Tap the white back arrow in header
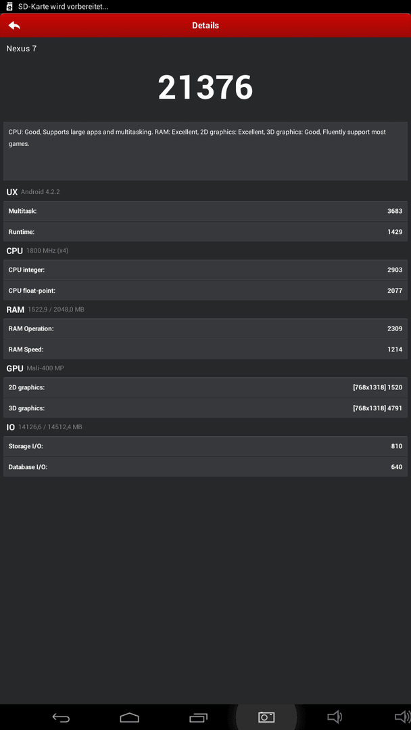 (x=14, y=26)
